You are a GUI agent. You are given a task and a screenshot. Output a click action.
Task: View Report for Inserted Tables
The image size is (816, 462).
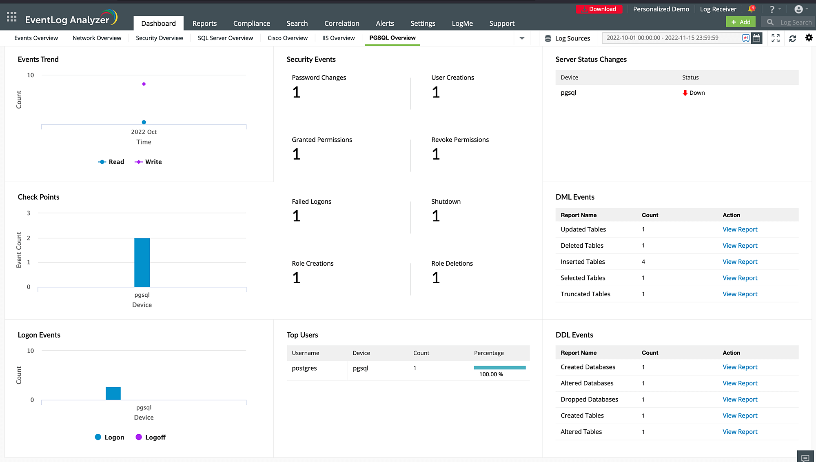[740, 262]
